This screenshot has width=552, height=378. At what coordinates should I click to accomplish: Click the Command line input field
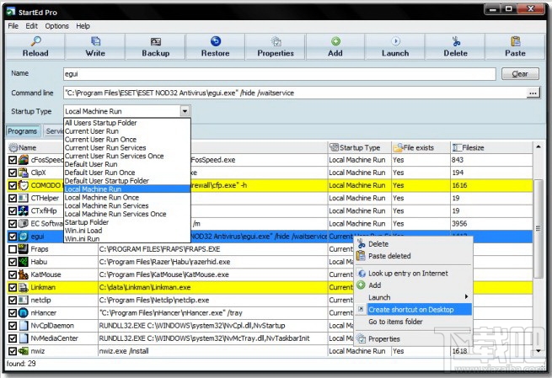(295, 93)
